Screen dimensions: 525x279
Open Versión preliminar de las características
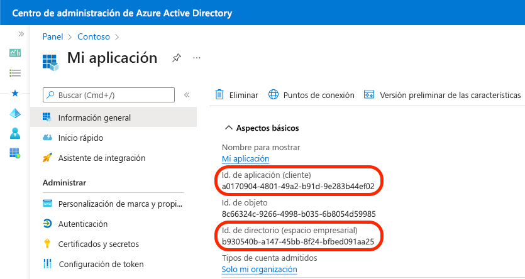[443, 95]
